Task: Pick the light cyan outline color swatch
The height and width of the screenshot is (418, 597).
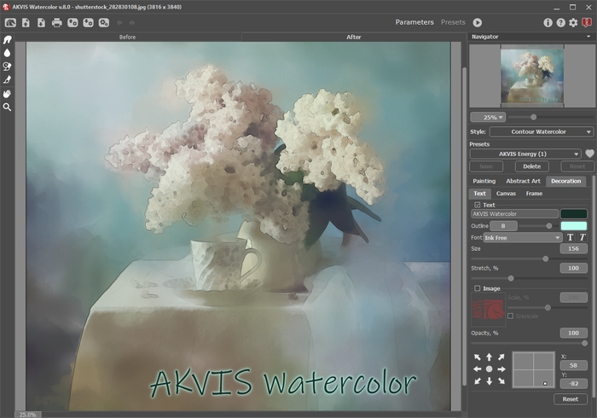Action: click(573, 226)
